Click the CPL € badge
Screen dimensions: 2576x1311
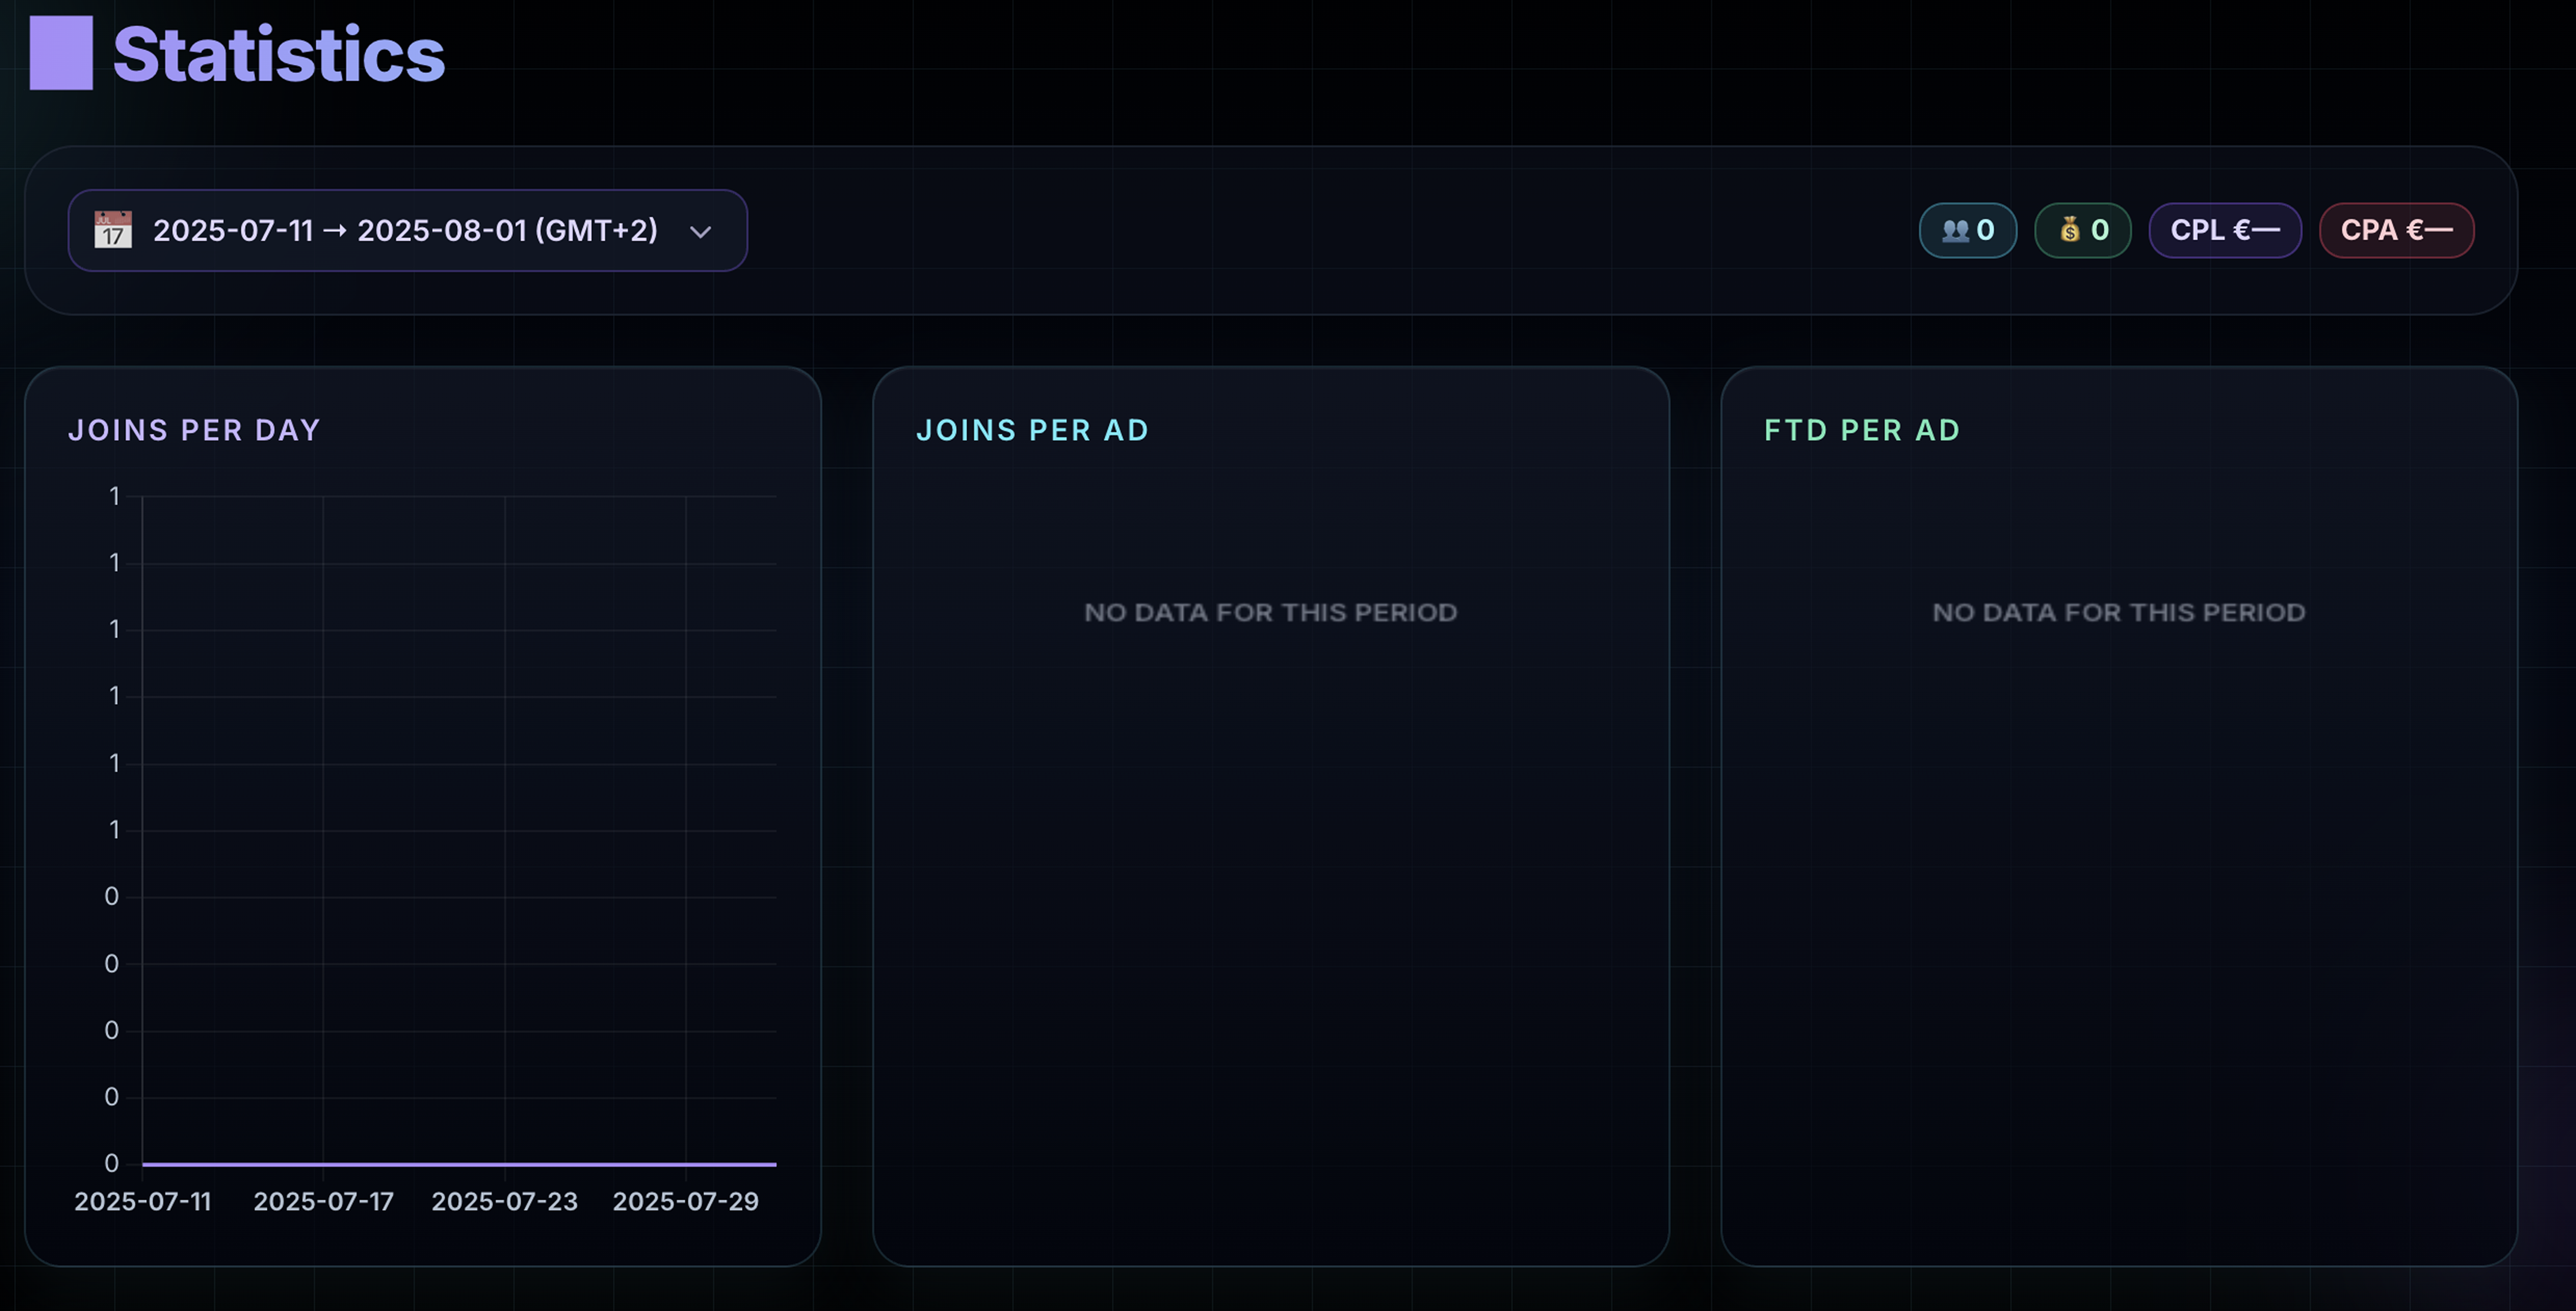[x=2225, y=231]
